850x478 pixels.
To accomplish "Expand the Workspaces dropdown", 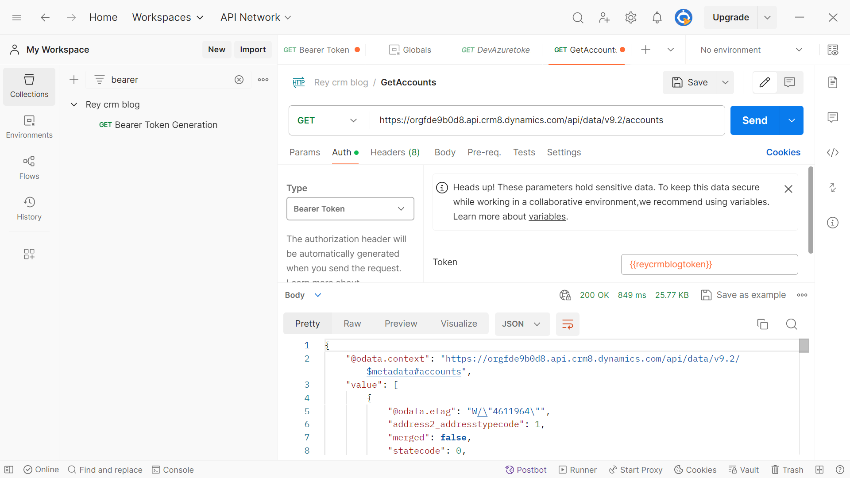I will point(168,17).
